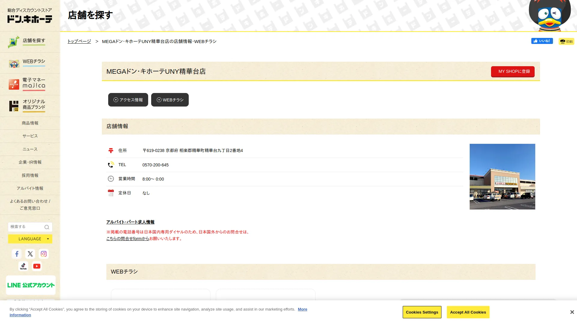Click the TEL phone icon
The width and height of the screenshot is (577, 325).
111,165
